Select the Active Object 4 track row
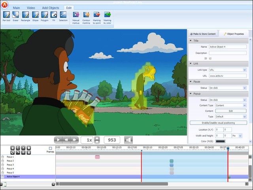Screen dimensions: 253x190 pyautogui.click(x=124, y=177)
